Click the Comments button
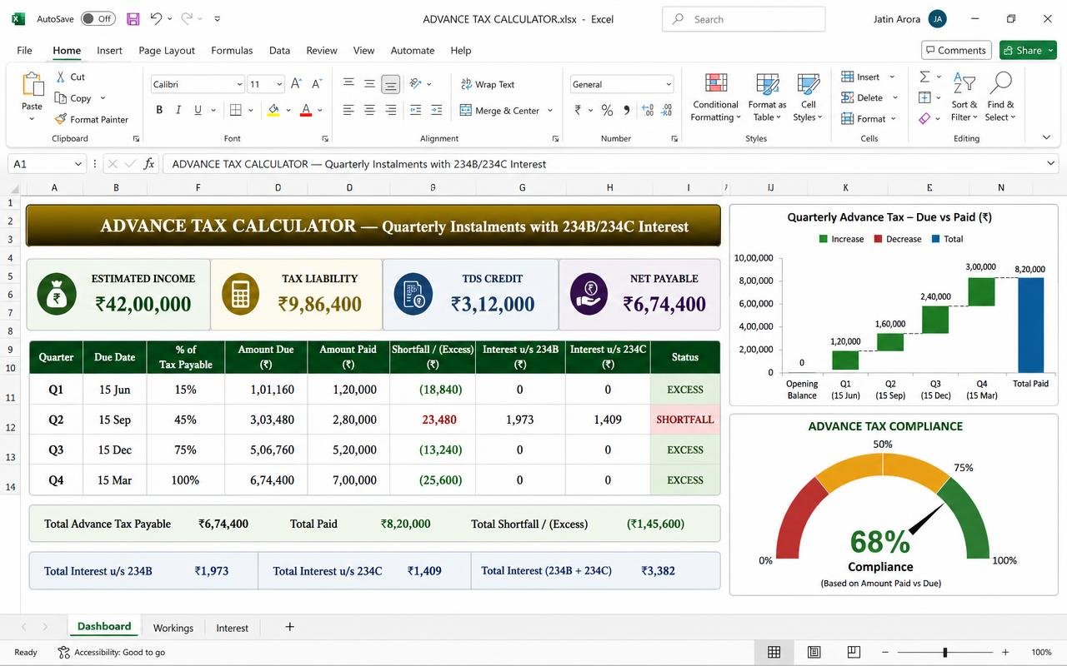The width and height of the screenshot is (1067, 666). (956, 50)
